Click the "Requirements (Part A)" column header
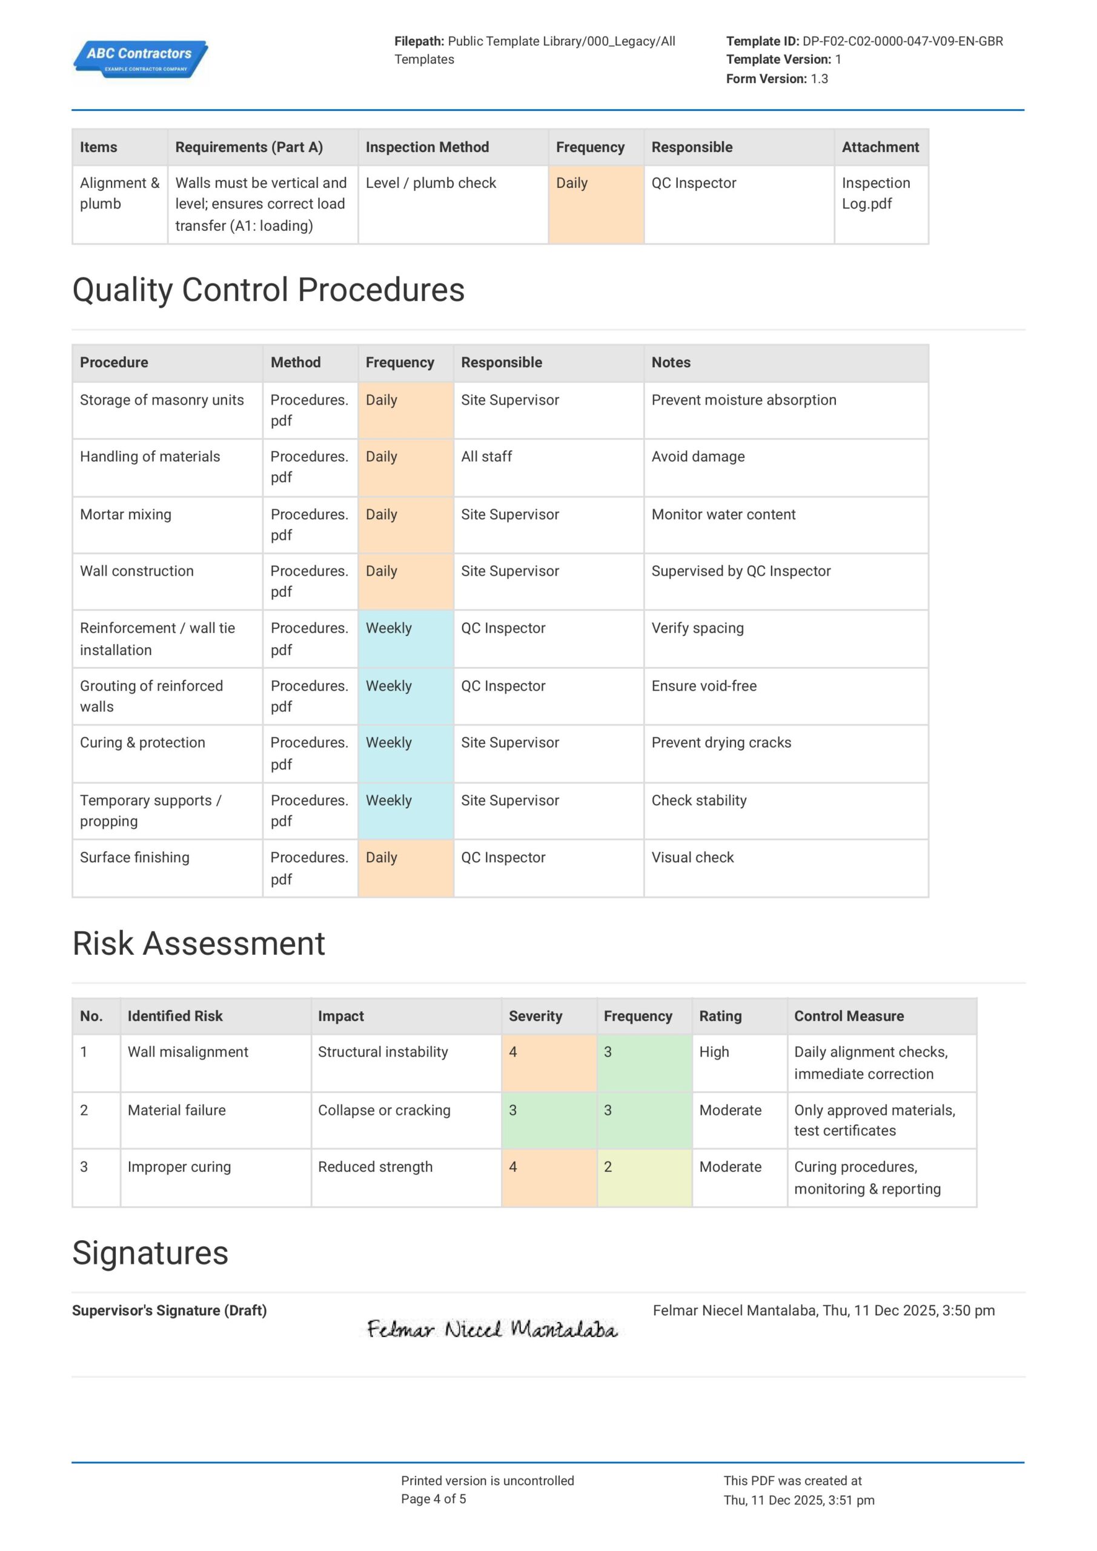The height and width of the screenshot is (1551, 1097). (x=248, y=147)
